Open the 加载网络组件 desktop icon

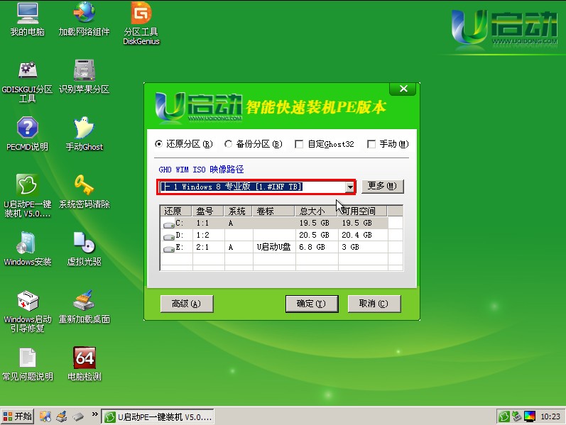click(x=84, y=18)
